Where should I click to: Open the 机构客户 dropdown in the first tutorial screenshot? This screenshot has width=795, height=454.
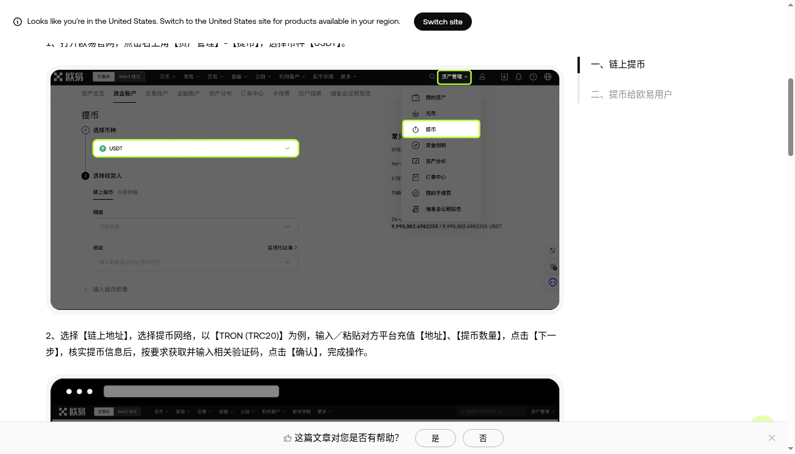point(292,77)
